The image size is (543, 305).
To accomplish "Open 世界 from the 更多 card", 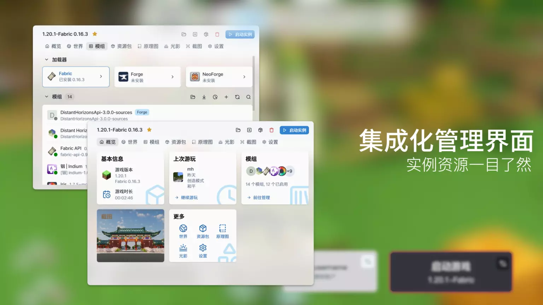I will click(183, 231).
